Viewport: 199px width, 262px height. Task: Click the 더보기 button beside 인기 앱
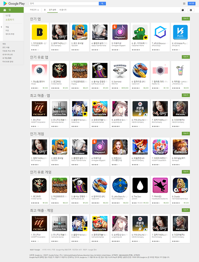[x=186, y=18]
